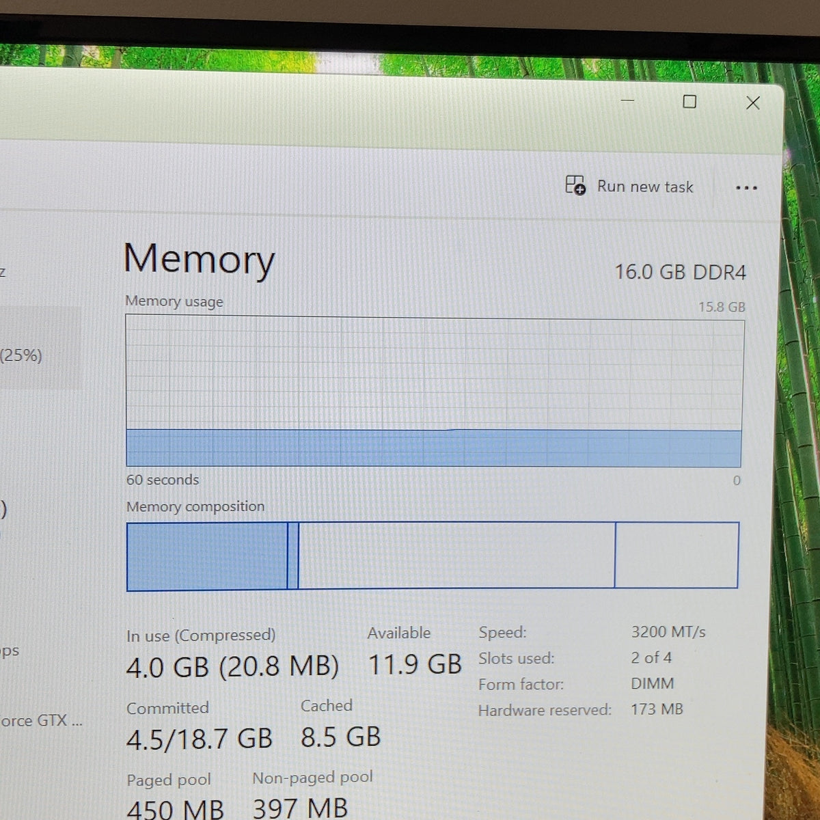Click the Run new task label
Image resolution: width=820 pixels, height=820 pixels.
(x=645, y=187)
